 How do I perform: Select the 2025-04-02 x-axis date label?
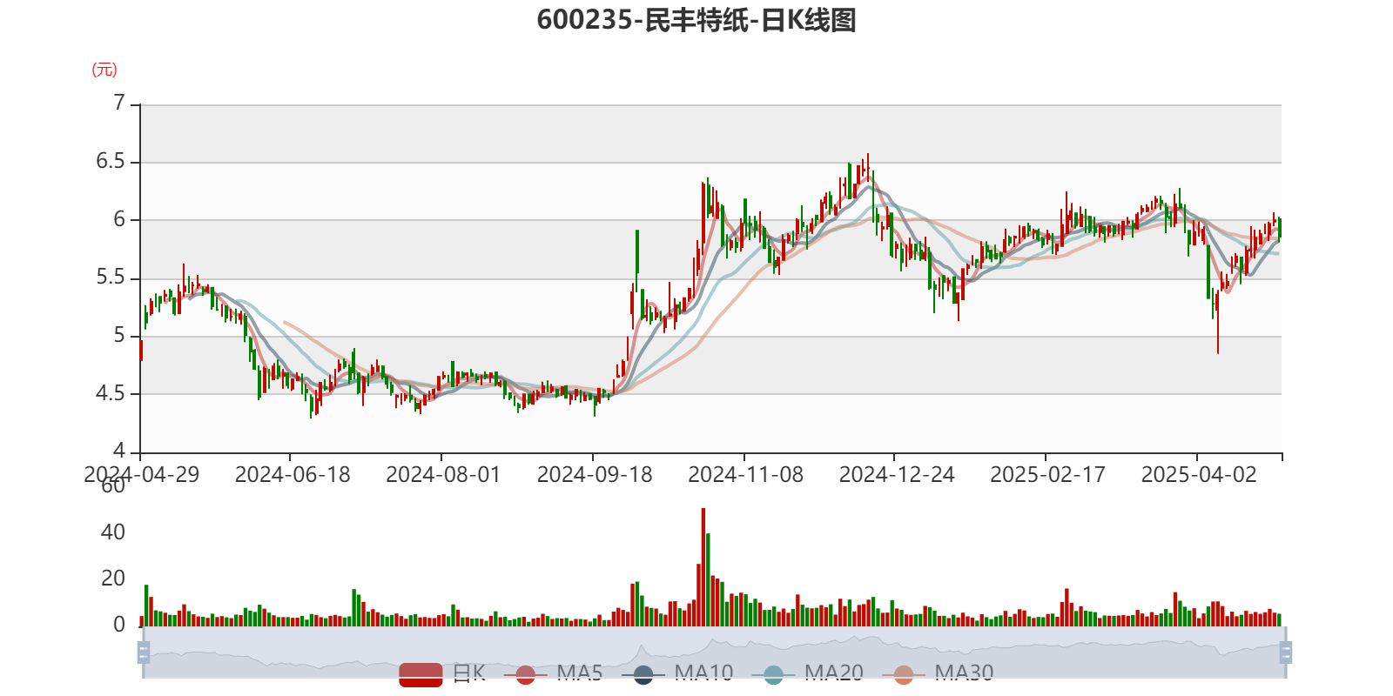pos(1198,475)
